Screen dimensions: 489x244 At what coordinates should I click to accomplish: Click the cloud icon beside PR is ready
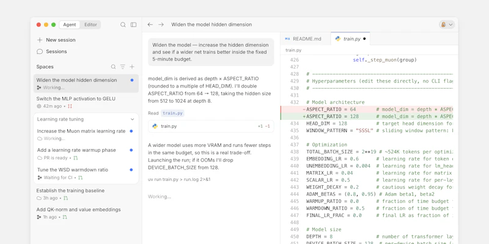40,158
